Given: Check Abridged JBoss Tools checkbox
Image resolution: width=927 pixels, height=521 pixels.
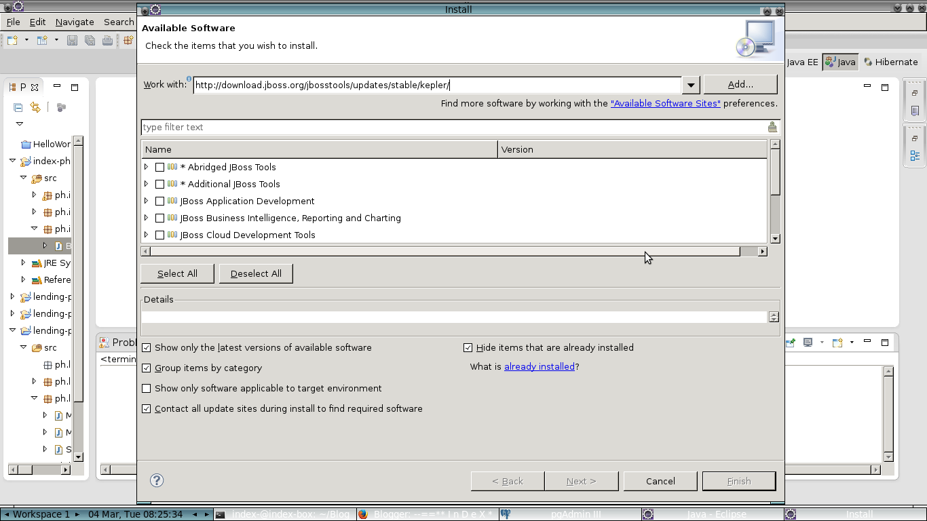Looking at the screenshot, I should (159, 167).
